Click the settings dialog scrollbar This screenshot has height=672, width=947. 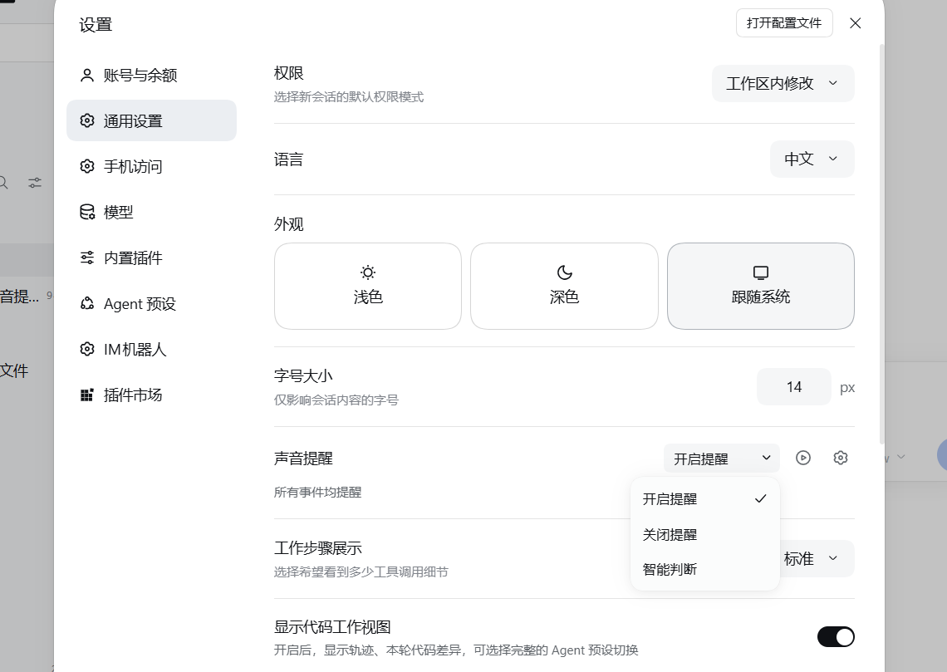coord(881,244)
